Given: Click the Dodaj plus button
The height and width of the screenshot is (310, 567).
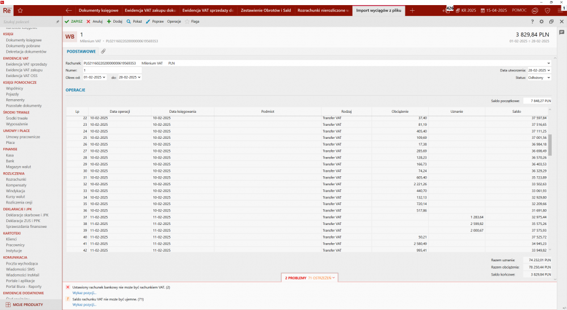Looking at the screenshot, I should click(x=115, y=22).
